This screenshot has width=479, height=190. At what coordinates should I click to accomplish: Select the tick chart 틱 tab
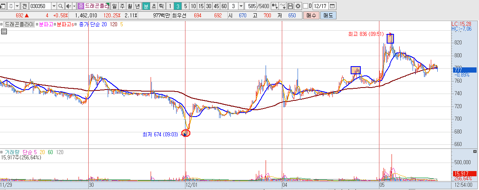[x=161, y=6]
